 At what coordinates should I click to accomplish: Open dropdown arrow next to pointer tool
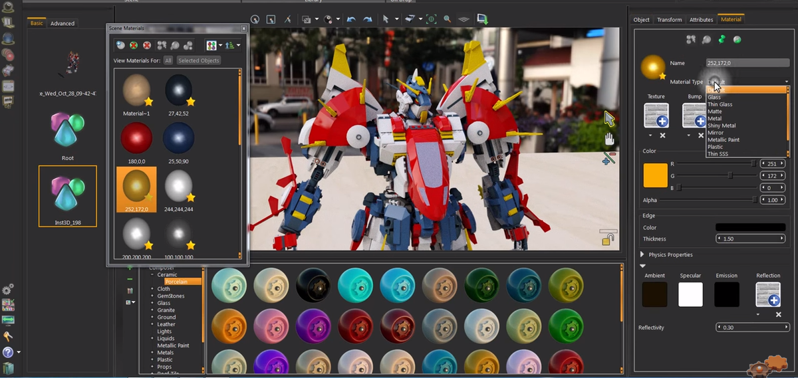(397, 20)
